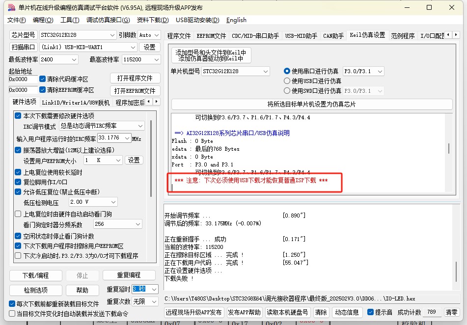This screenshot has height=325, width=467.
Task: Switch to the EEPROM文件 tab
Action: click(211, 36)
